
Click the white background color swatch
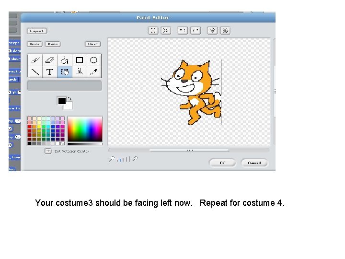pos(69,106)
